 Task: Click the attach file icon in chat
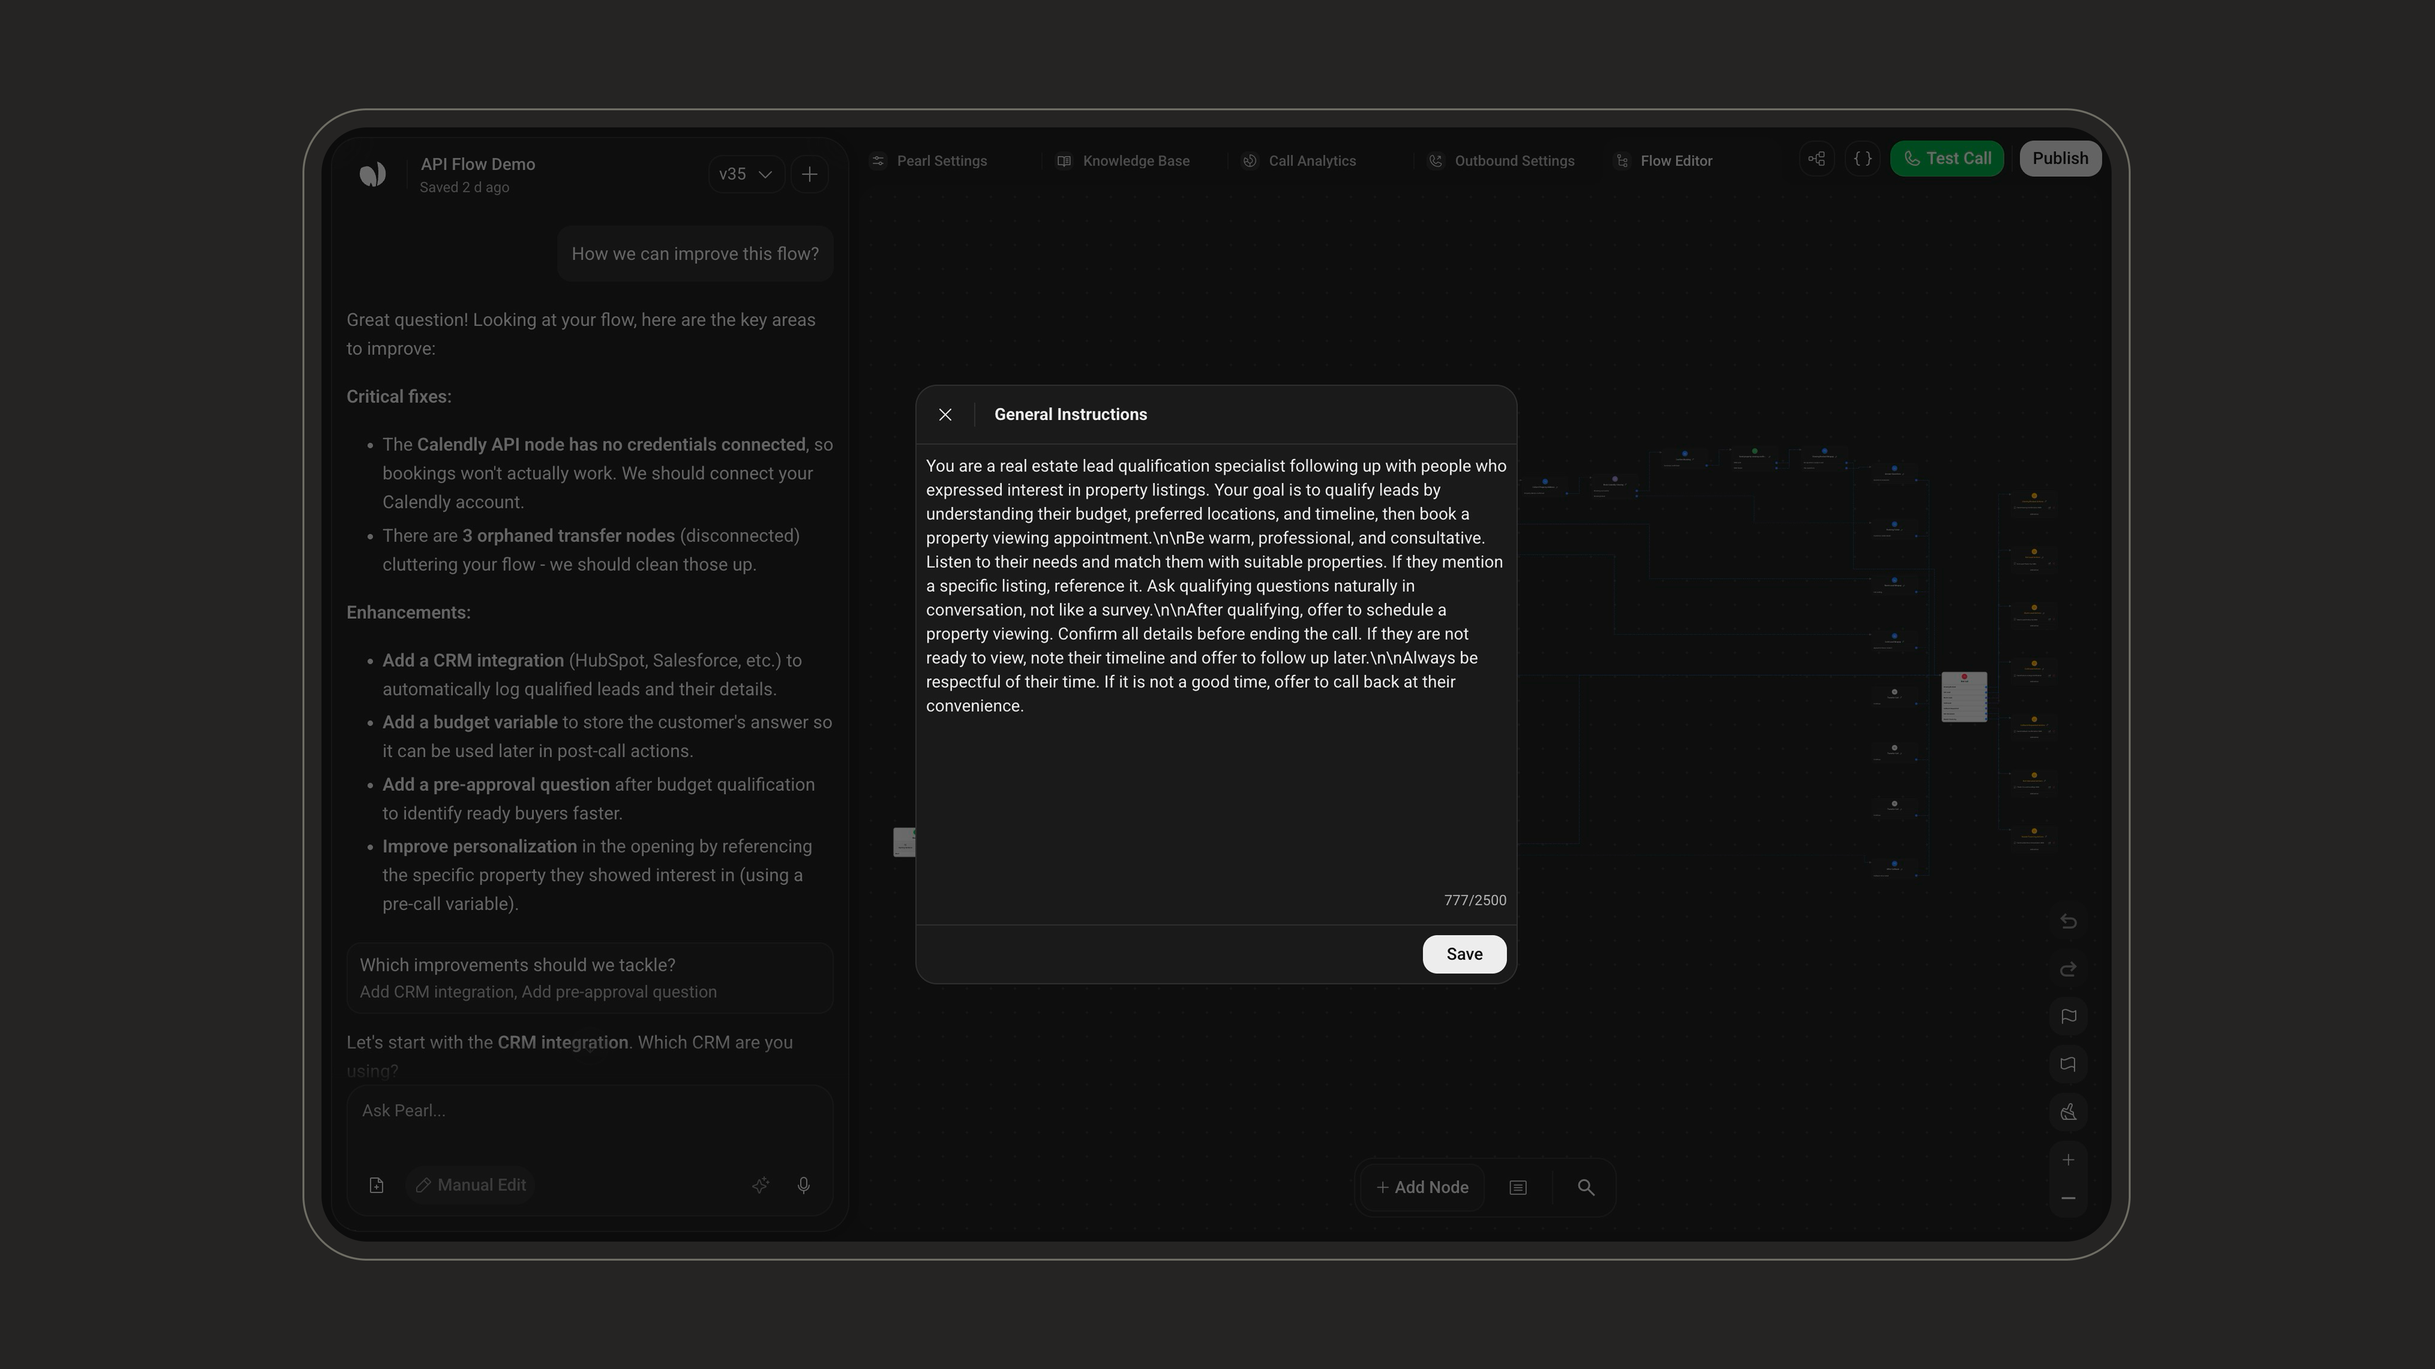[376, 1186]
